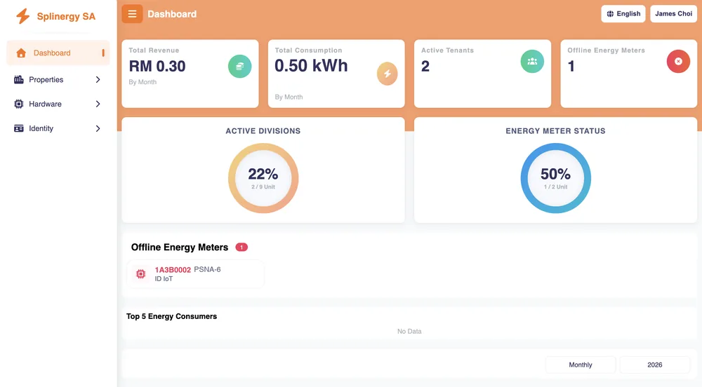The width and height of the screenshot is (702, 387).
Task: Open the 2026 year dropdown
Action: pyautogui.click(x=654, y=365)
